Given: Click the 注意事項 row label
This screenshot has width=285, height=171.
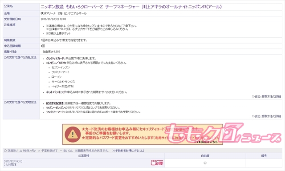Looking at the screenshot, I should [x=10, y=25].
